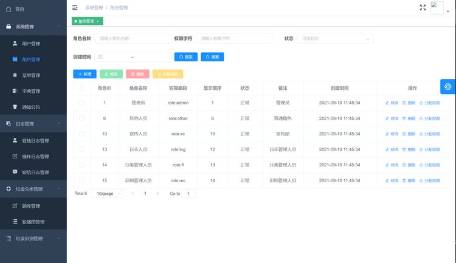Collapse the 日志管理 sidebar section
This screenshot has height=263, width=456.
33,123
